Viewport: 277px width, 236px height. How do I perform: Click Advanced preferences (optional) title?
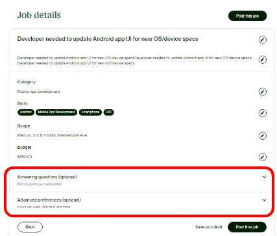(x=49, y=200)
